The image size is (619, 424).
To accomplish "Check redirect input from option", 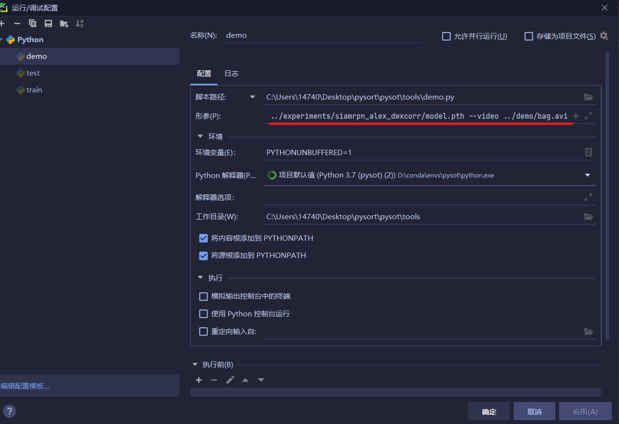I will [204, 331].
